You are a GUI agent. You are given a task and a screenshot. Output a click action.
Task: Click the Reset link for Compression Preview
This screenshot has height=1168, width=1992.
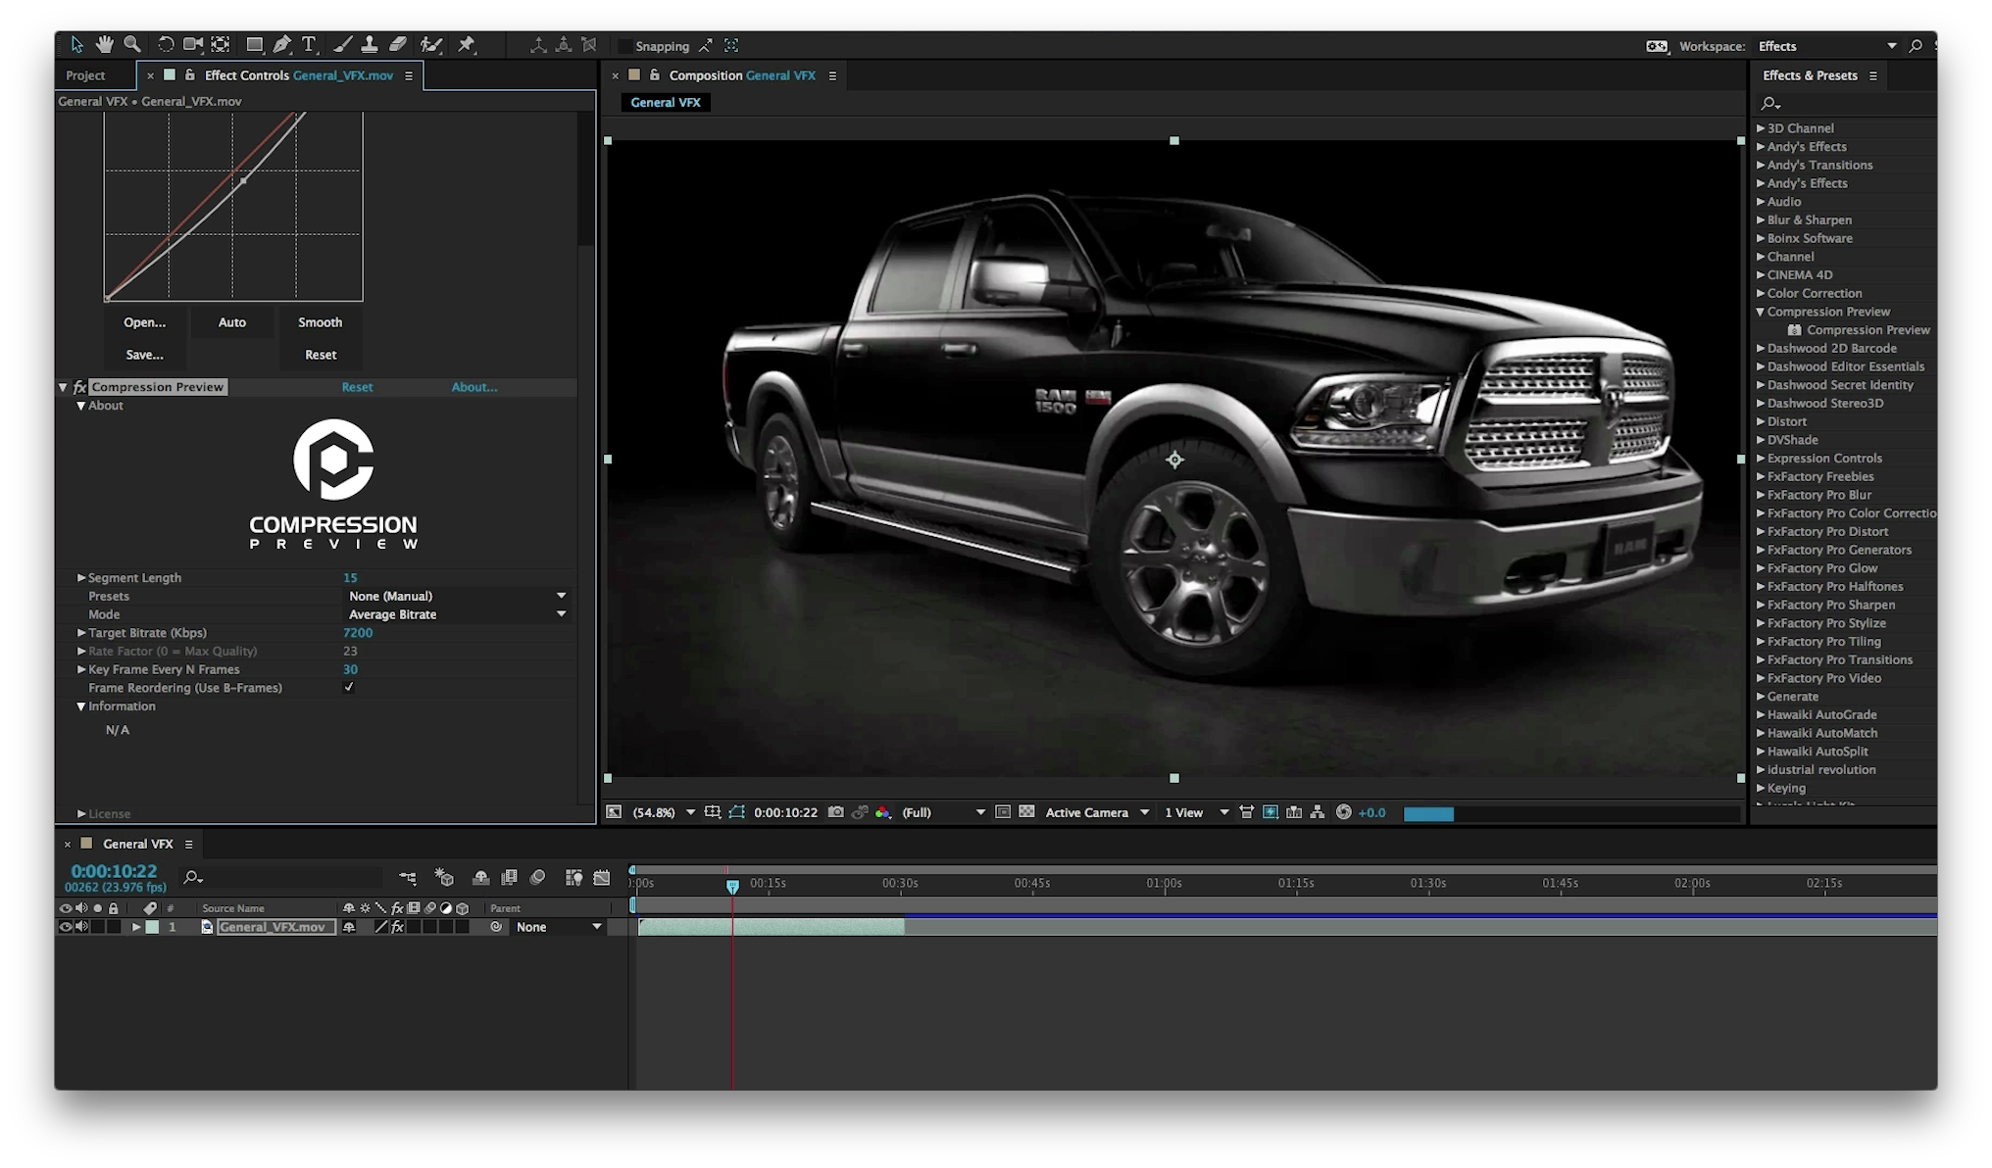coord(357,387)
